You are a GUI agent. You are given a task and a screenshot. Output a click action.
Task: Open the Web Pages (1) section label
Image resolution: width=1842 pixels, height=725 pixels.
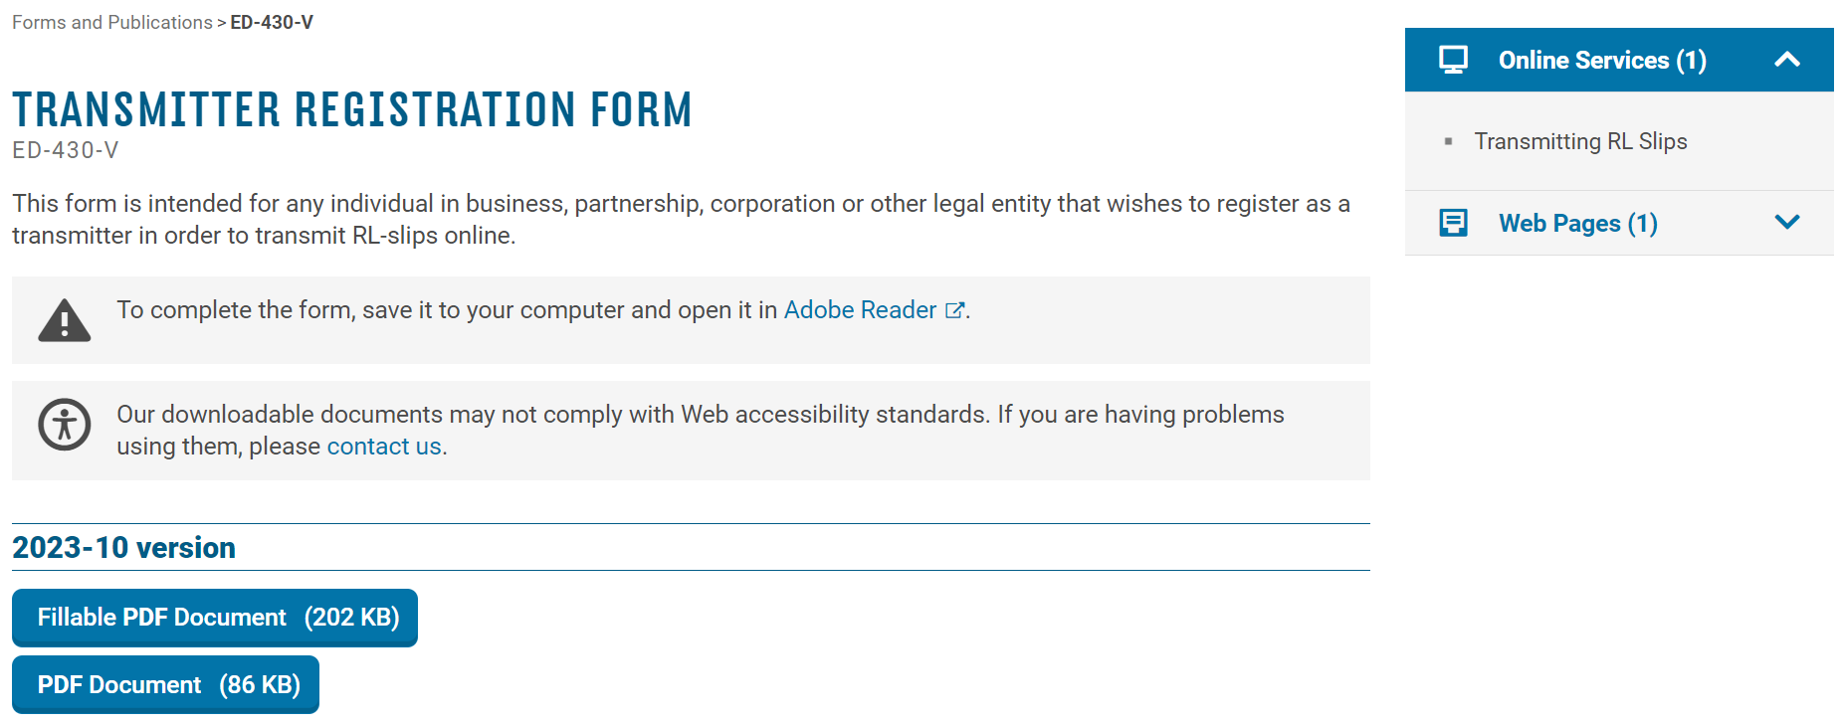point(1577,223)
